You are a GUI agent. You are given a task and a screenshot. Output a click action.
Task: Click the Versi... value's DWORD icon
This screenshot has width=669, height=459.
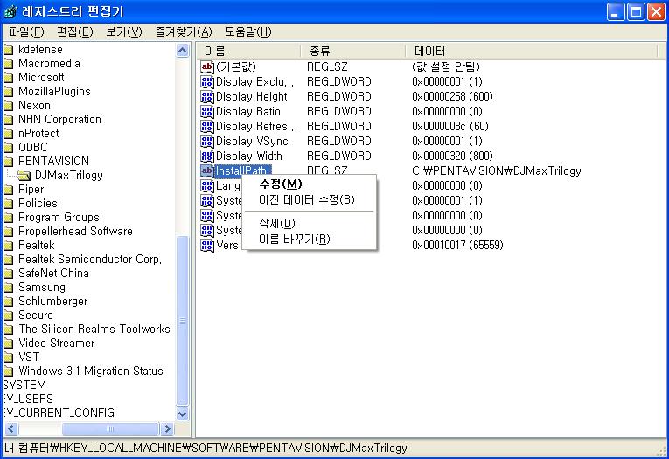[207, 246]
